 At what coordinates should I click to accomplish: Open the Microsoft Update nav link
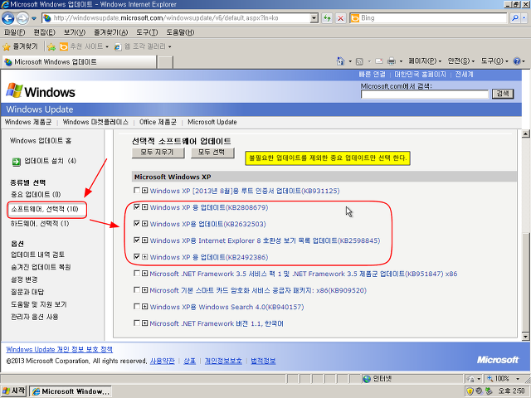[x=212, y=122]
